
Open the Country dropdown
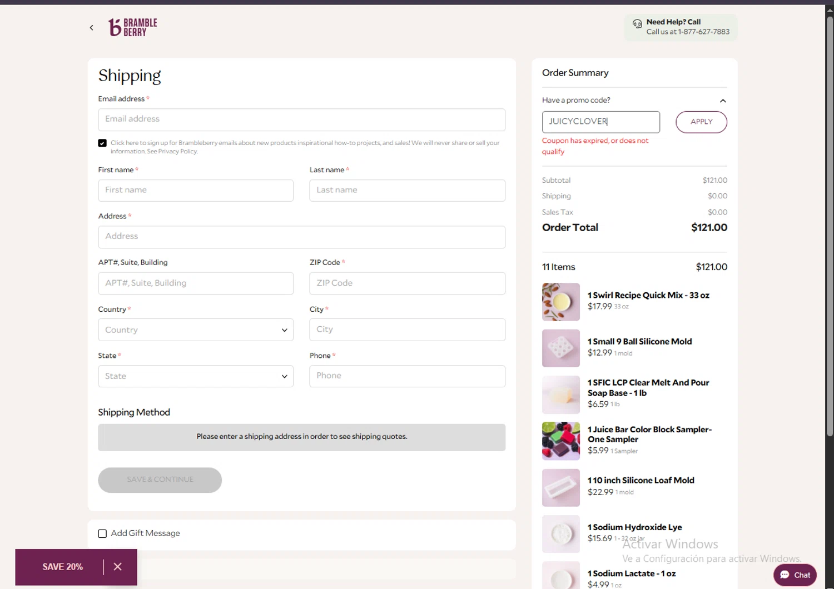click(x=196, y=330)
